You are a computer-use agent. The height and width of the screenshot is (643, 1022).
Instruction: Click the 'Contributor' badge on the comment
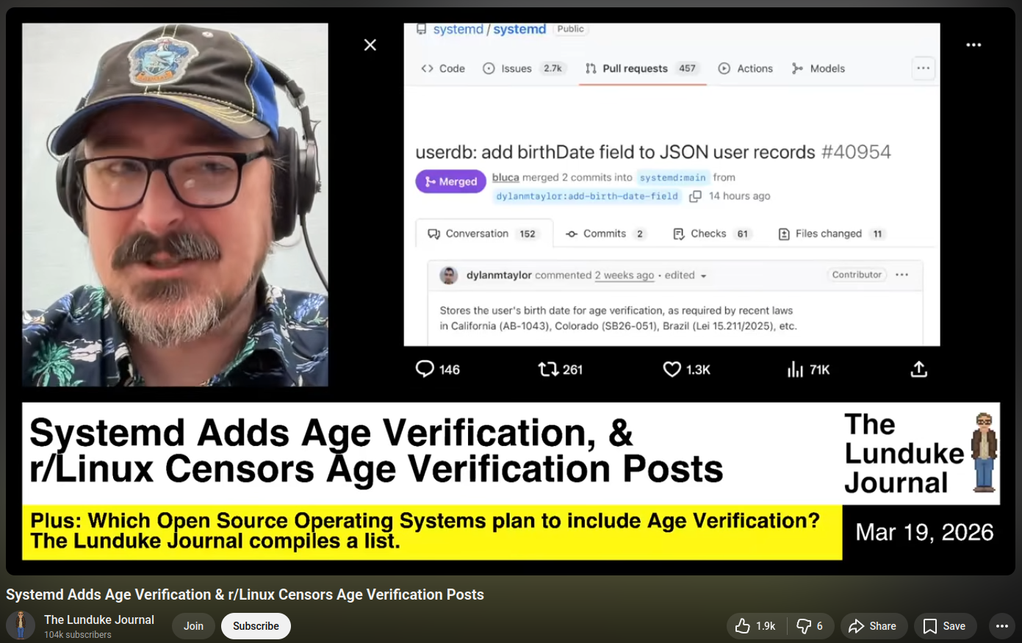point(857,275)
